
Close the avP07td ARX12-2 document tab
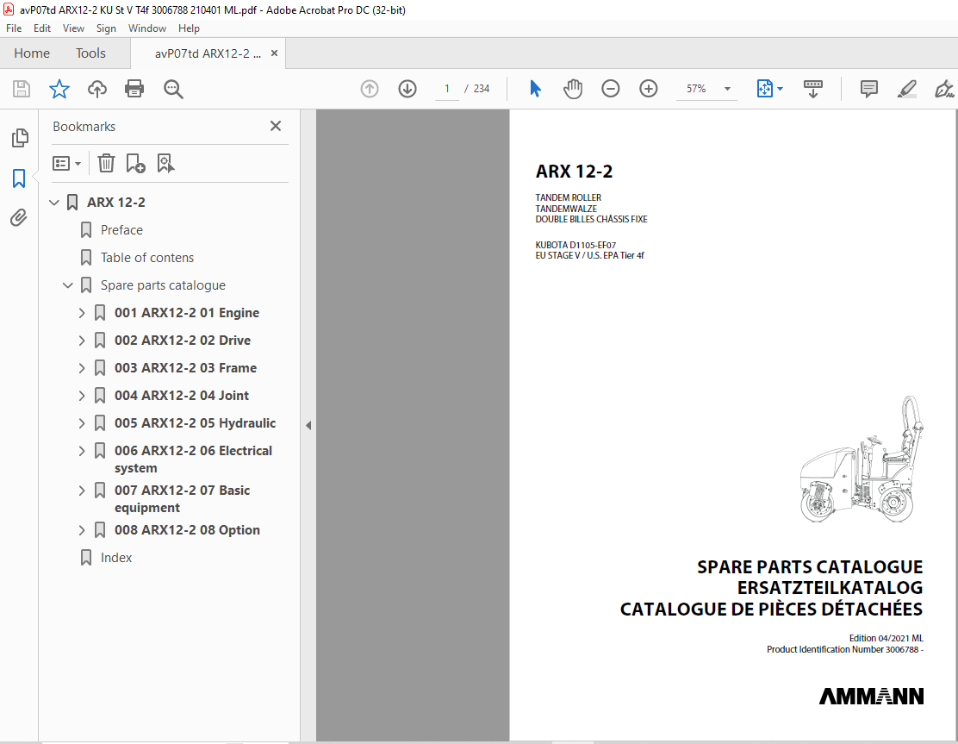coord(274,53)
